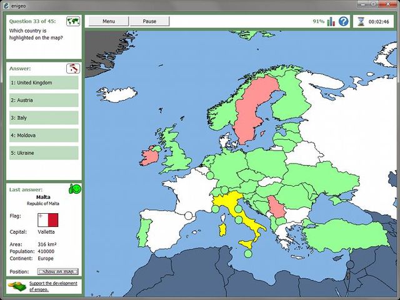Click yellow-highlighted Italy on the map
Screen dimensions: 400x300
coord(229,199)
